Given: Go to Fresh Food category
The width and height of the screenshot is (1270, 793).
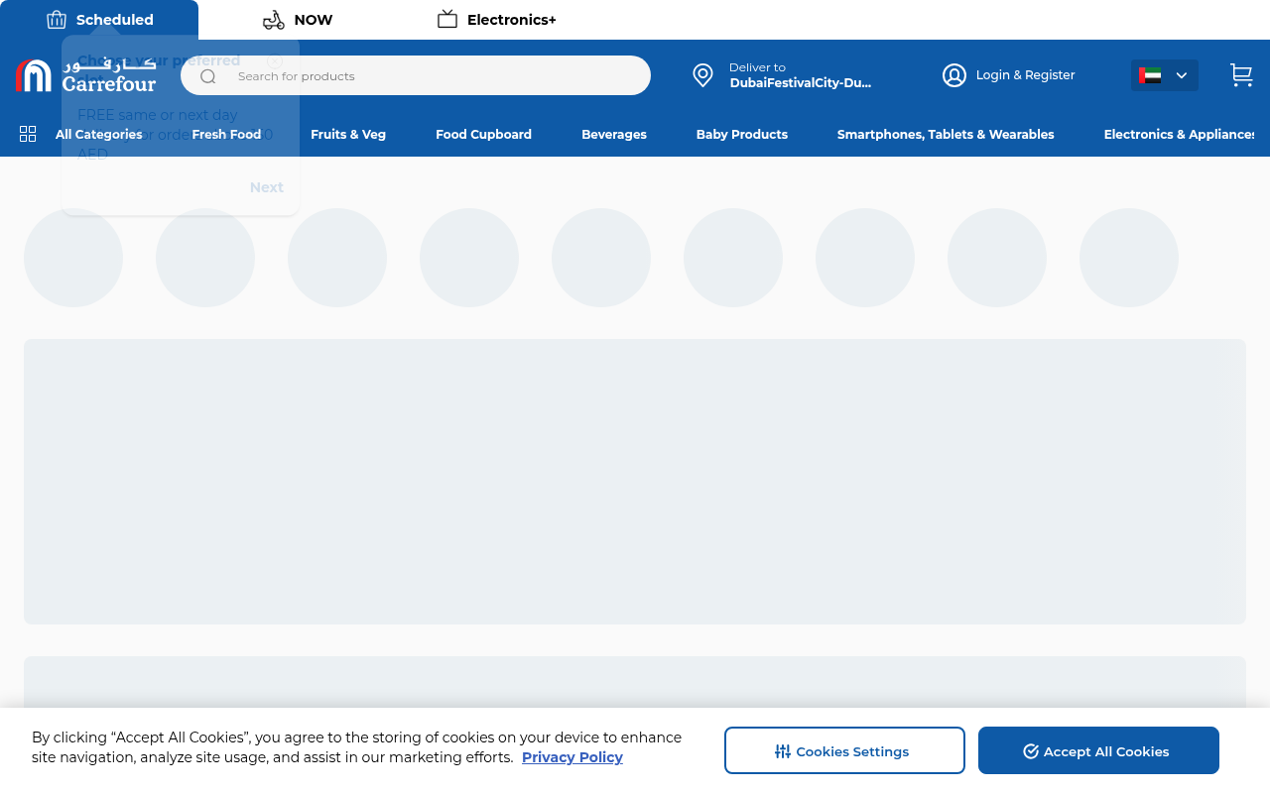Looking at the screenshot, I should click(226, 135).
